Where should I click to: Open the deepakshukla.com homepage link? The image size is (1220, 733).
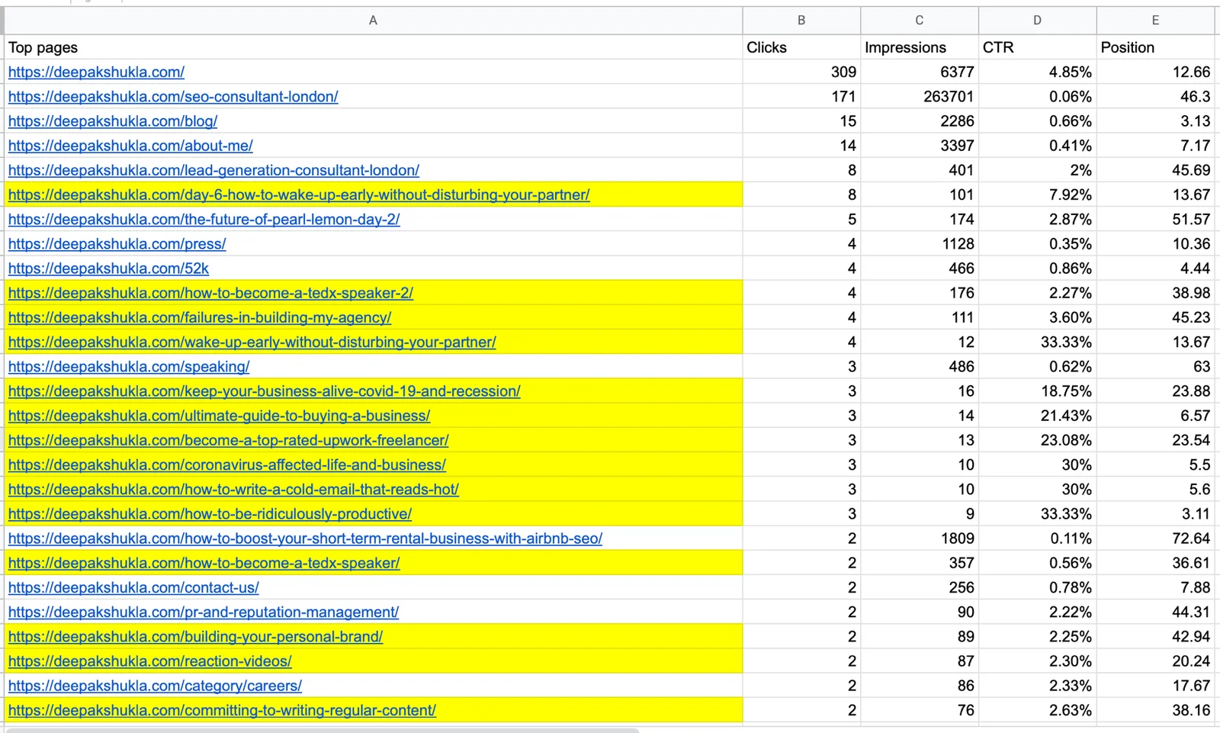[96, 72]
